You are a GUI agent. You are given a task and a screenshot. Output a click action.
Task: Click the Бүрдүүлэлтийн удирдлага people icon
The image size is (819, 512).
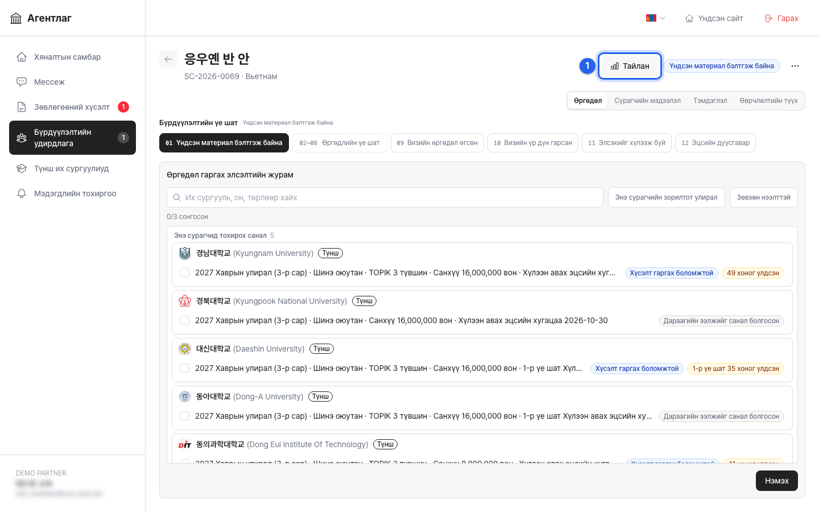pos(22,138)
